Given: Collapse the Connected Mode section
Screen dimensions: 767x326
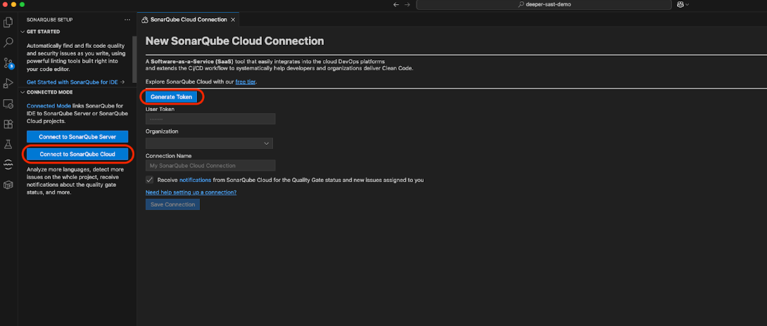Looking at the screenshot, I should (x=23, y=92).
